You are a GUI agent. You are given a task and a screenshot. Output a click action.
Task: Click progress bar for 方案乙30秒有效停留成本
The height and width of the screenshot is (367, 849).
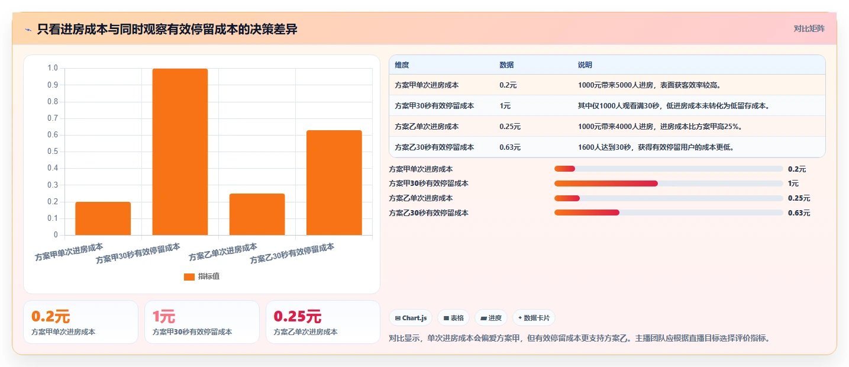[669, 213]
